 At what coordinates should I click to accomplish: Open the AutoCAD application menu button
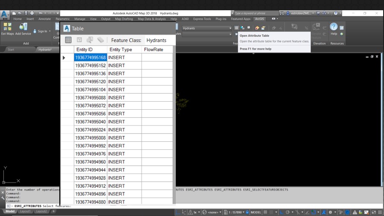5,15
